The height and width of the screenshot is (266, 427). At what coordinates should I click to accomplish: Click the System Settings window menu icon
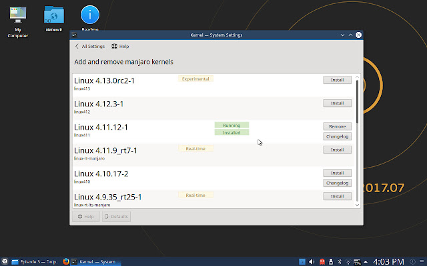[74, 35]
